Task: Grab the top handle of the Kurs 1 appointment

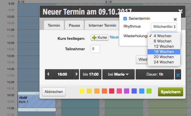Action: 37,93
